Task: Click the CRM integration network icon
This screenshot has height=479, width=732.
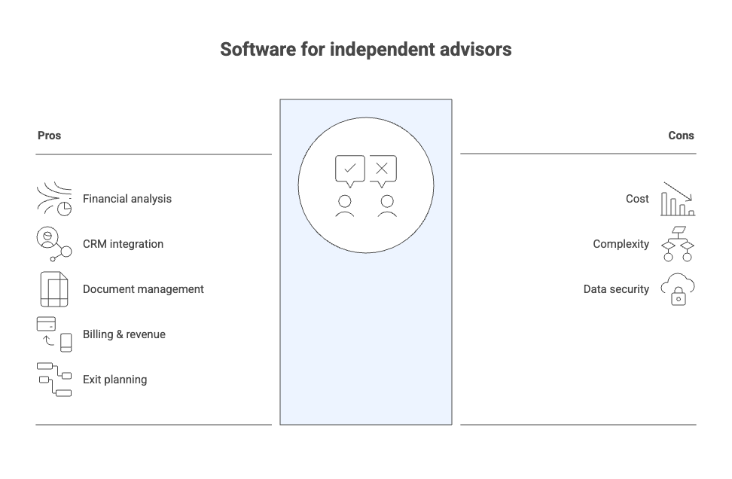Action: (x=53, y=244)
